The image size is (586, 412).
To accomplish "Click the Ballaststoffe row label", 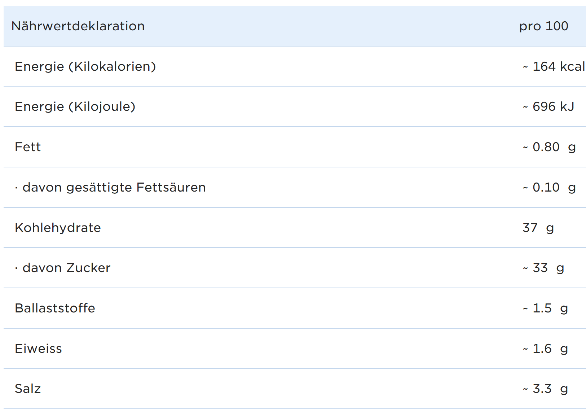I will [55, 308].
